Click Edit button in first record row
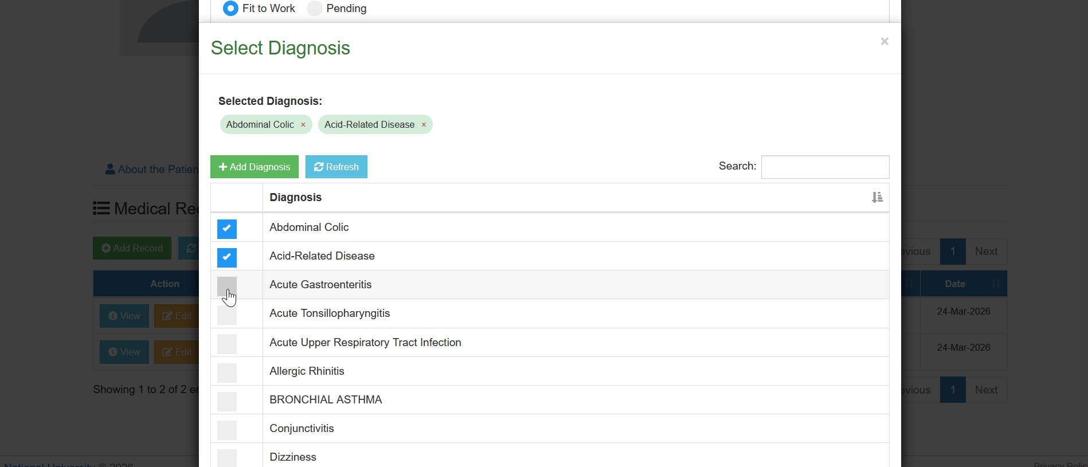This screenshot has width=1088, height=467. click(177, 316)
